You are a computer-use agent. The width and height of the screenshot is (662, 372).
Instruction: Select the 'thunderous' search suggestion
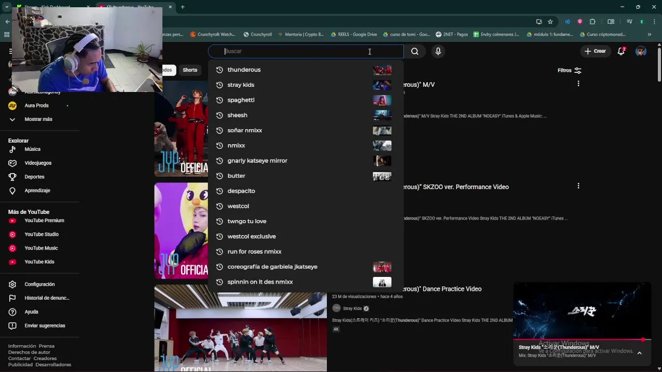click(x=305, y=70)
